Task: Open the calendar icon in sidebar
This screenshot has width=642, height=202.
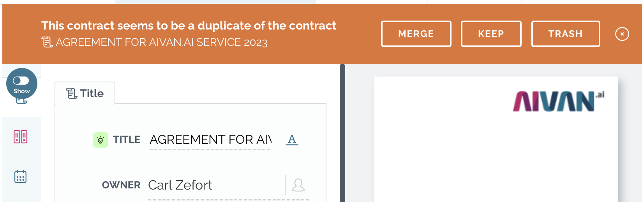Action: [x=20, y=176]
